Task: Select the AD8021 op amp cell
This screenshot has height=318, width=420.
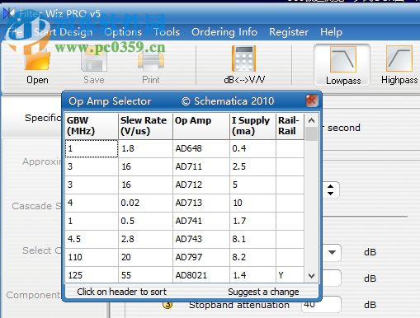Action: pyautogui.click(x=201, y=274)
